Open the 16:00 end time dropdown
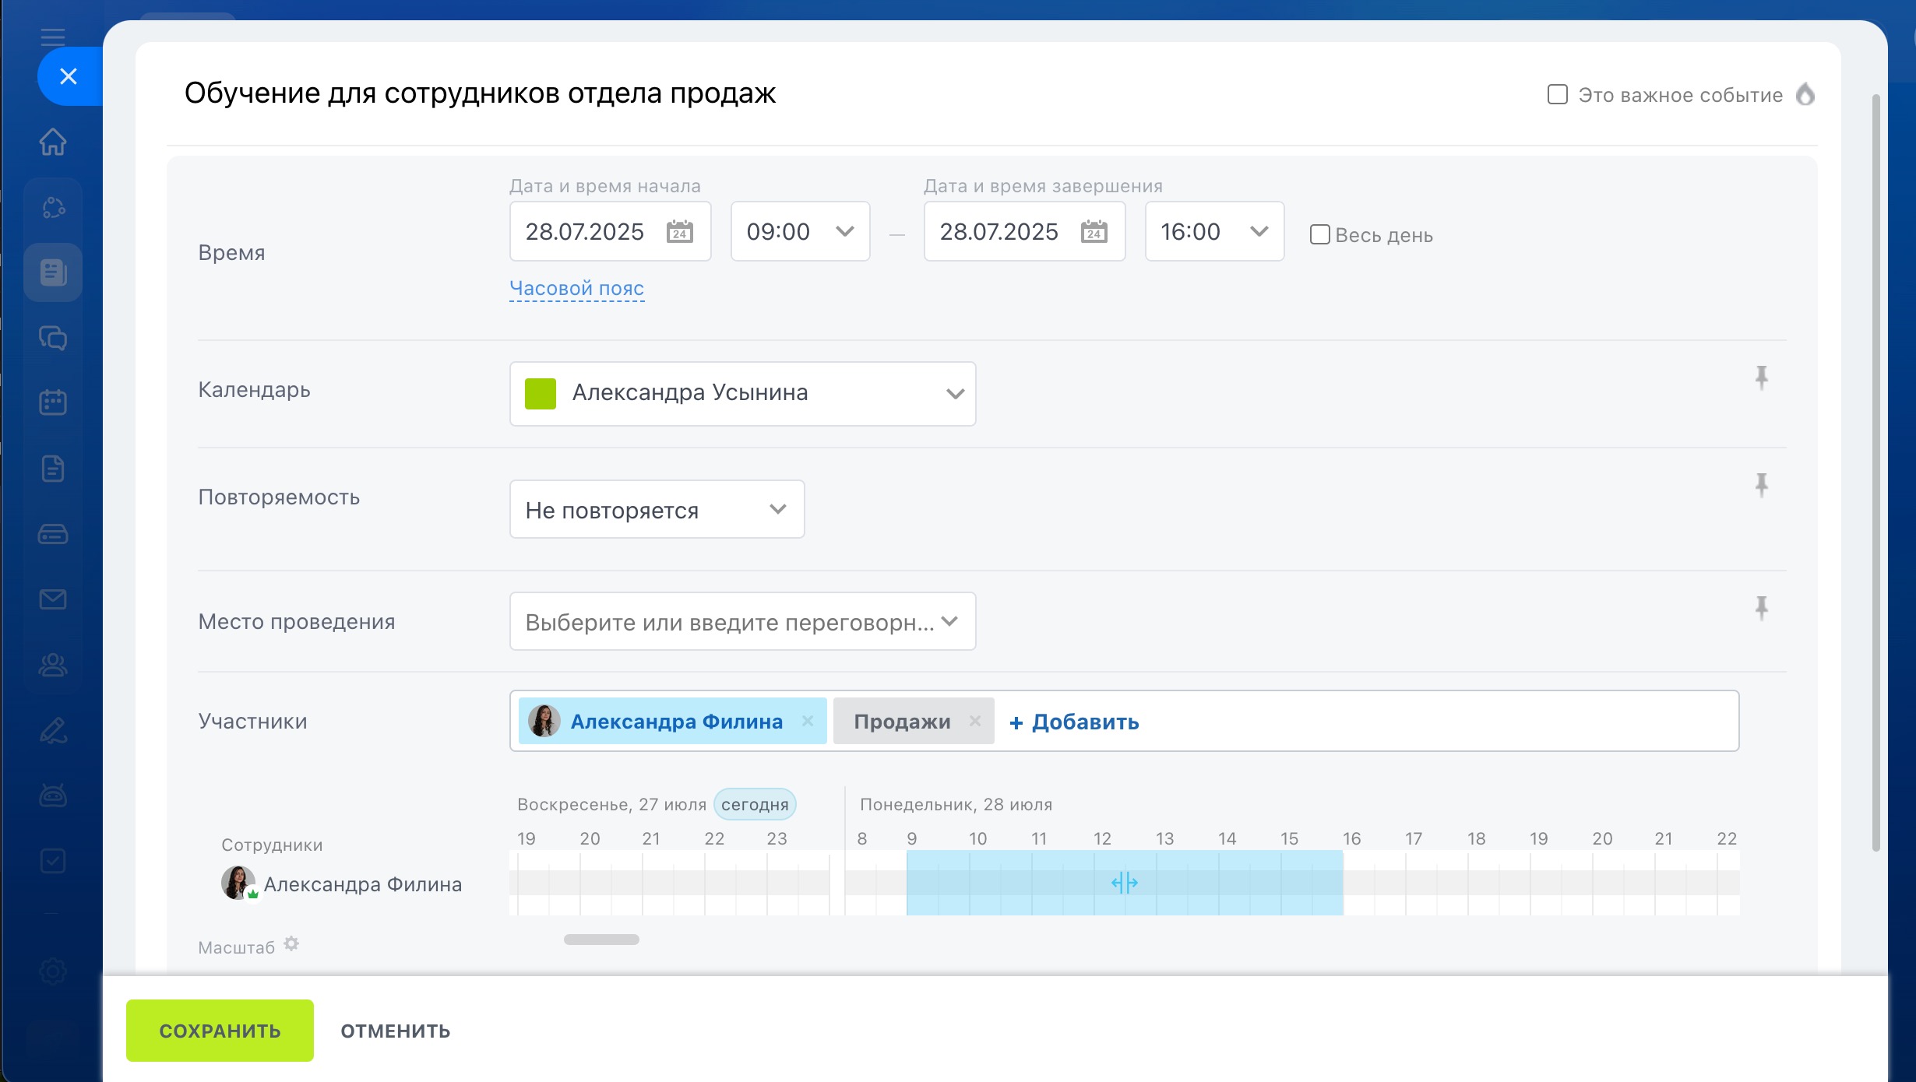1916x1082 pixels. (x=1214, y=231)
